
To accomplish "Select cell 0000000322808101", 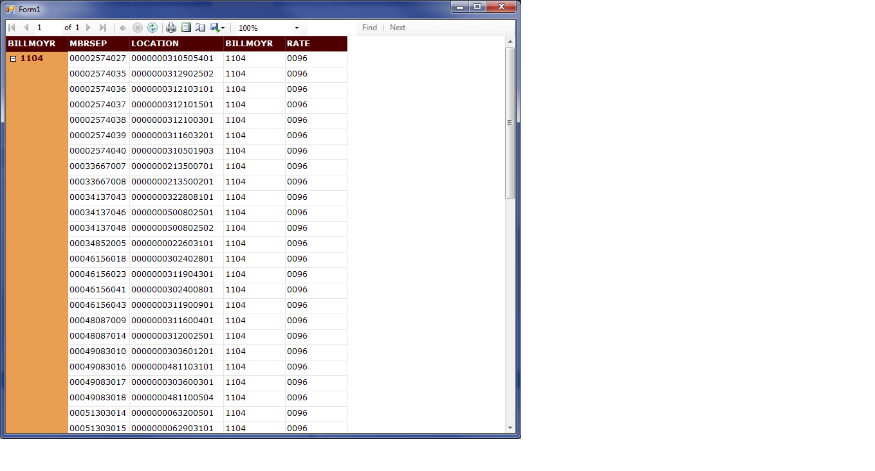I will 176,197.
